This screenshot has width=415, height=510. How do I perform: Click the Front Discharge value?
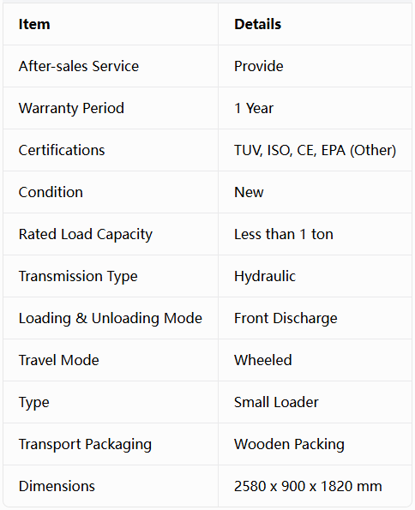click(286, 318)
